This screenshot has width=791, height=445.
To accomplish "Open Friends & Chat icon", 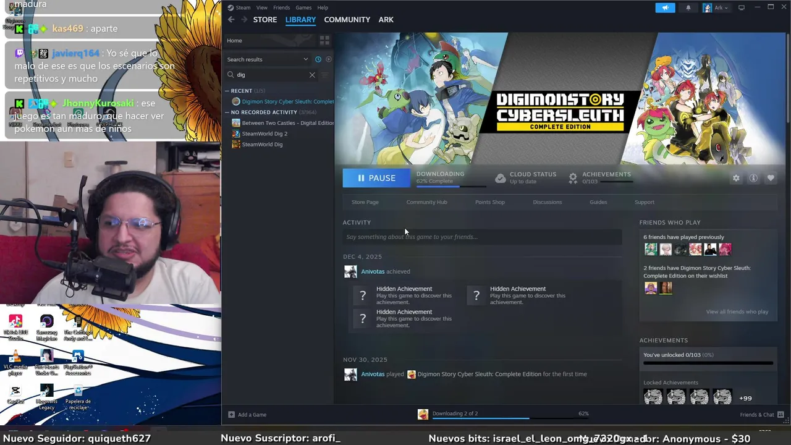I will (x=780, y=415).
